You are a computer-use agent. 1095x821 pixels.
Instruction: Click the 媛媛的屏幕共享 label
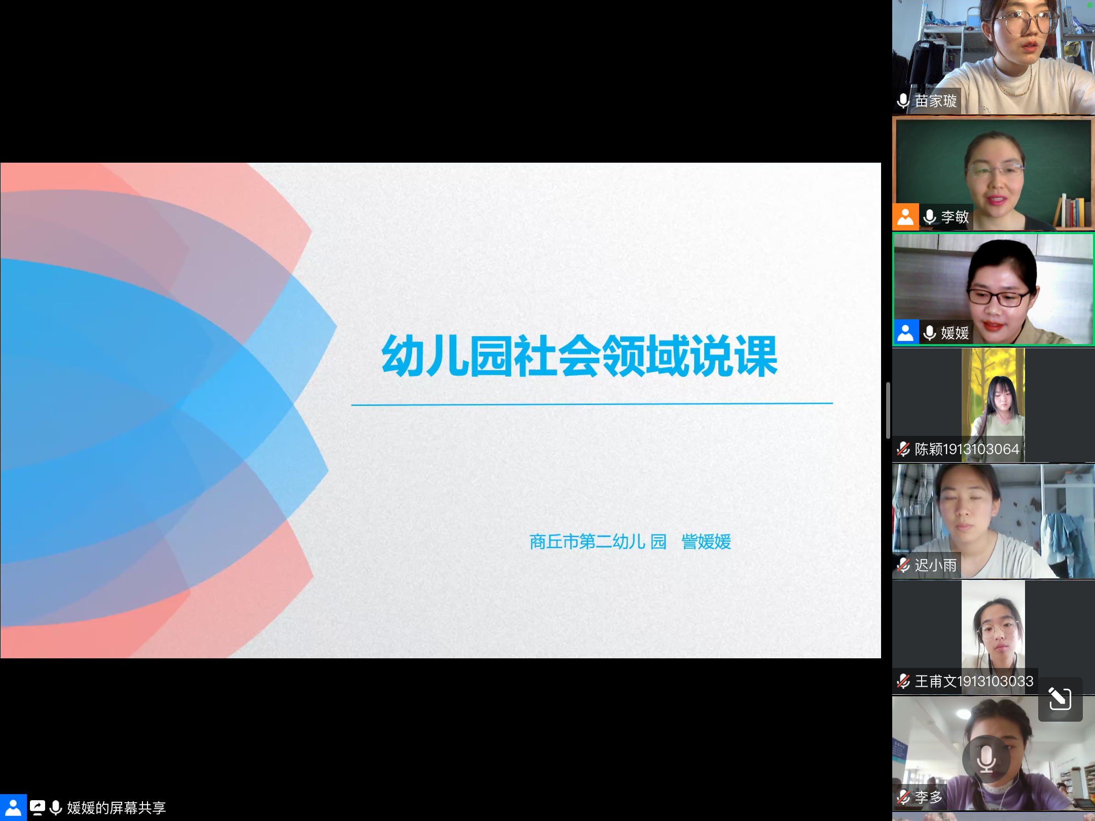click(117, 807)
